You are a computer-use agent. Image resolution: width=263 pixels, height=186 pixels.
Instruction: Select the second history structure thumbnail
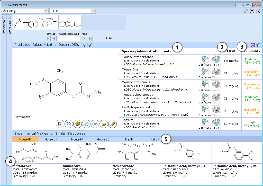[x=47, y=22]
